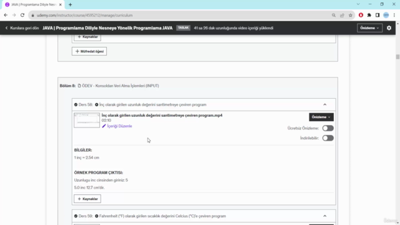Open the browser profile avatar

click(386, 15)
